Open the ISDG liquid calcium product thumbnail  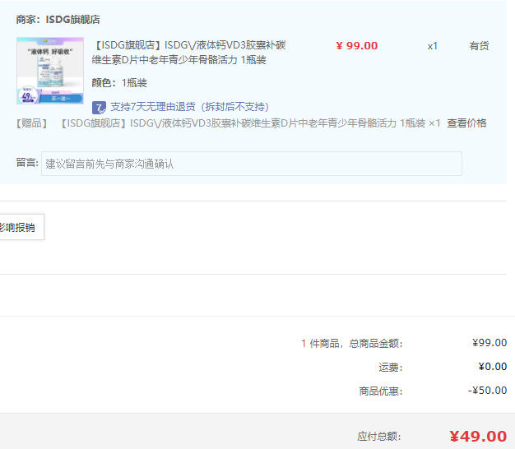[50, 71]
